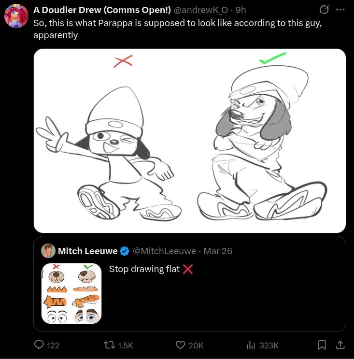Open the Parappa comparison drawing image
354x359 pixels.
(190, 141)
